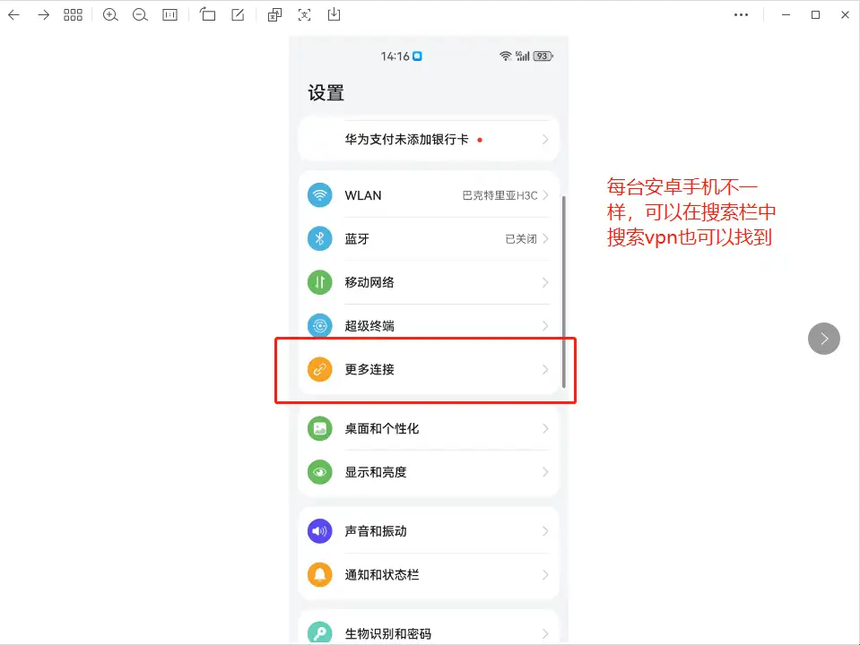Open WLAN settings row

(429, 195)
